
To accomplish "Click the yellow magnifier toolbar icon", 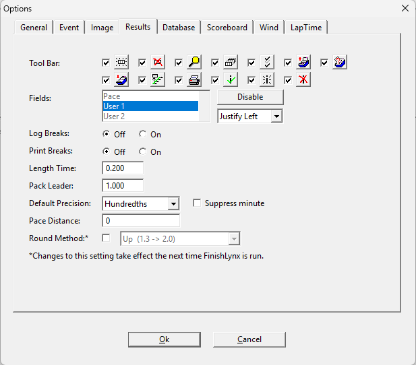I will point(194,62).
